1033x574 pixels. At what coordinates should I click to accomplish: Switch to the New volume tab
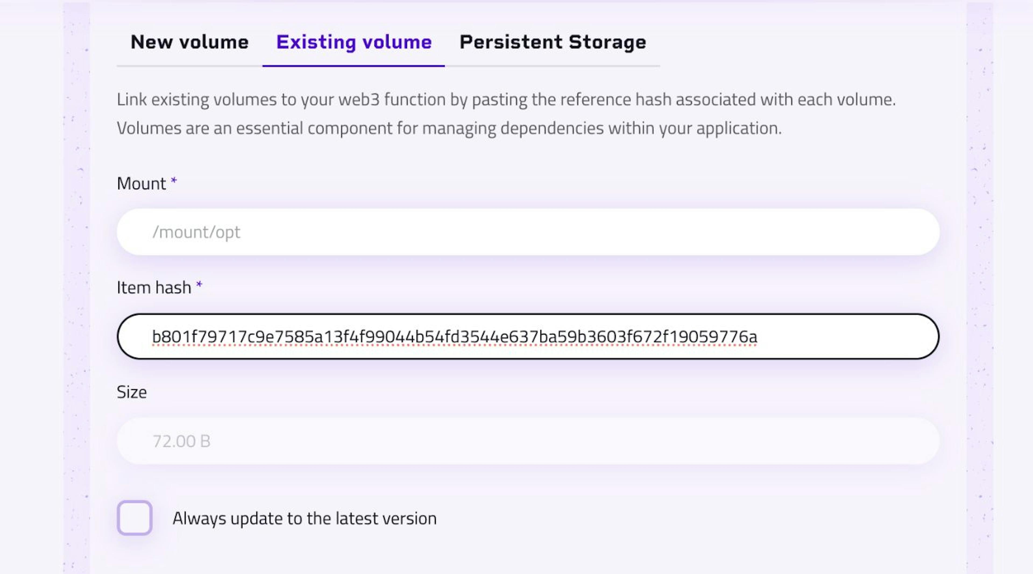click(189, 42)
